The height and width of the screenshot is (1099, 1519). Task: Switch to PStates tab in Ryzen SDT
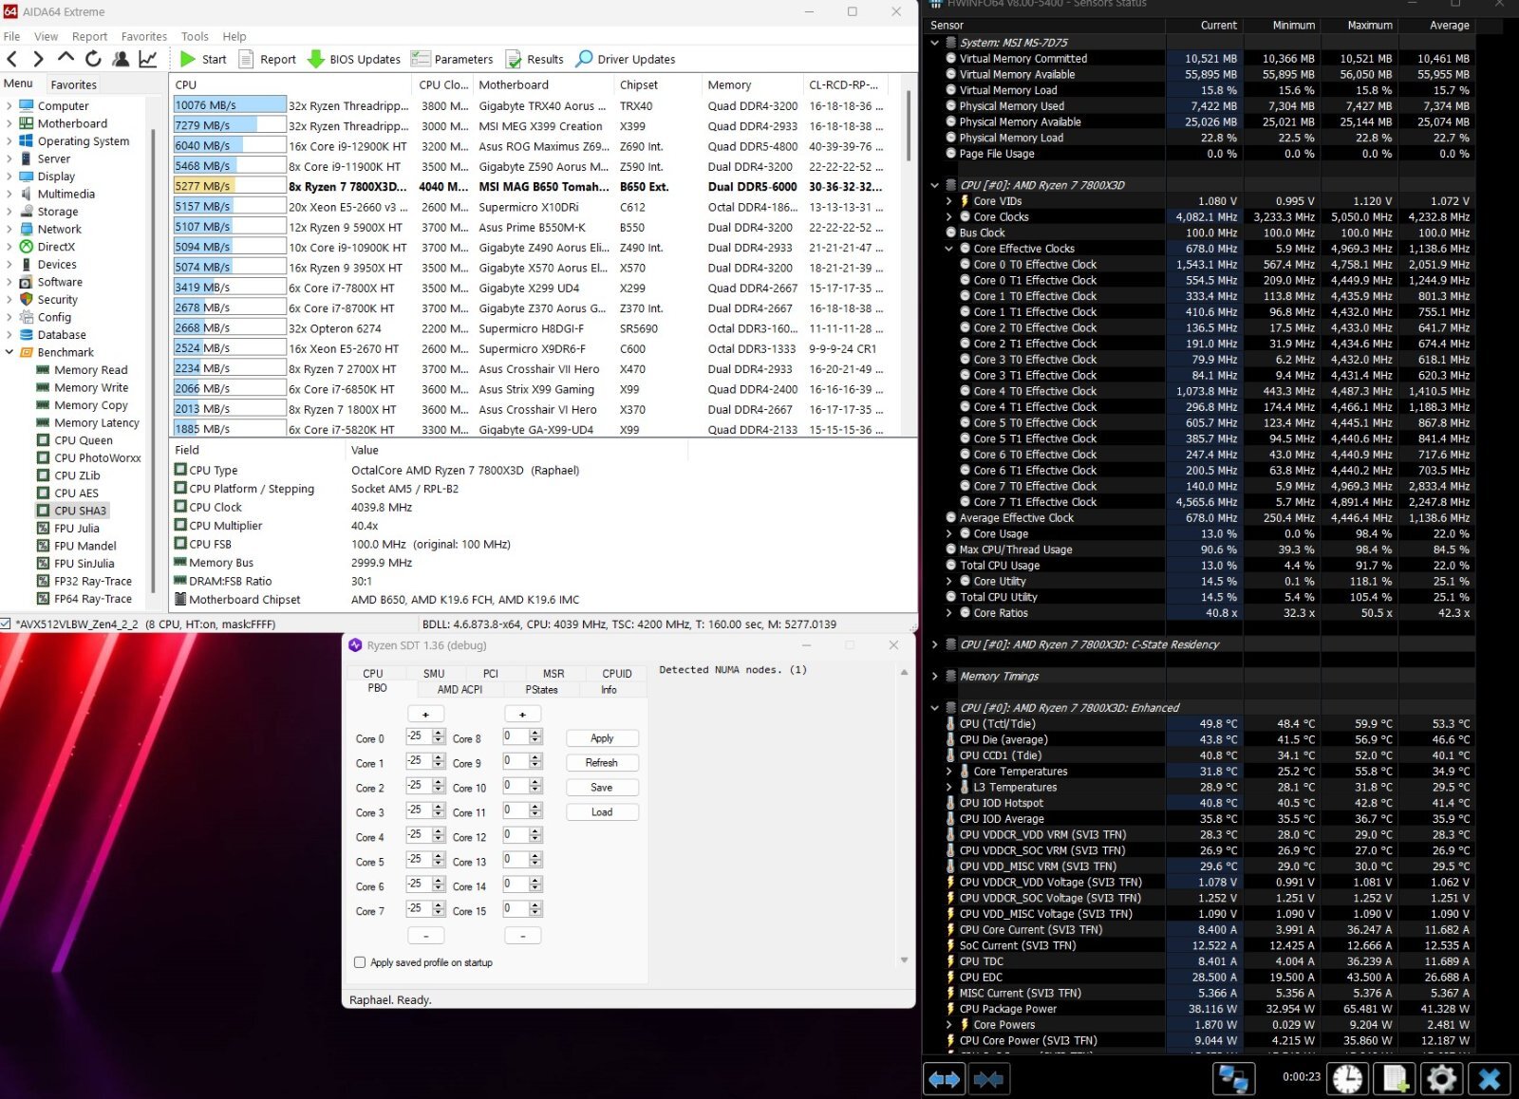pos(541,690)
